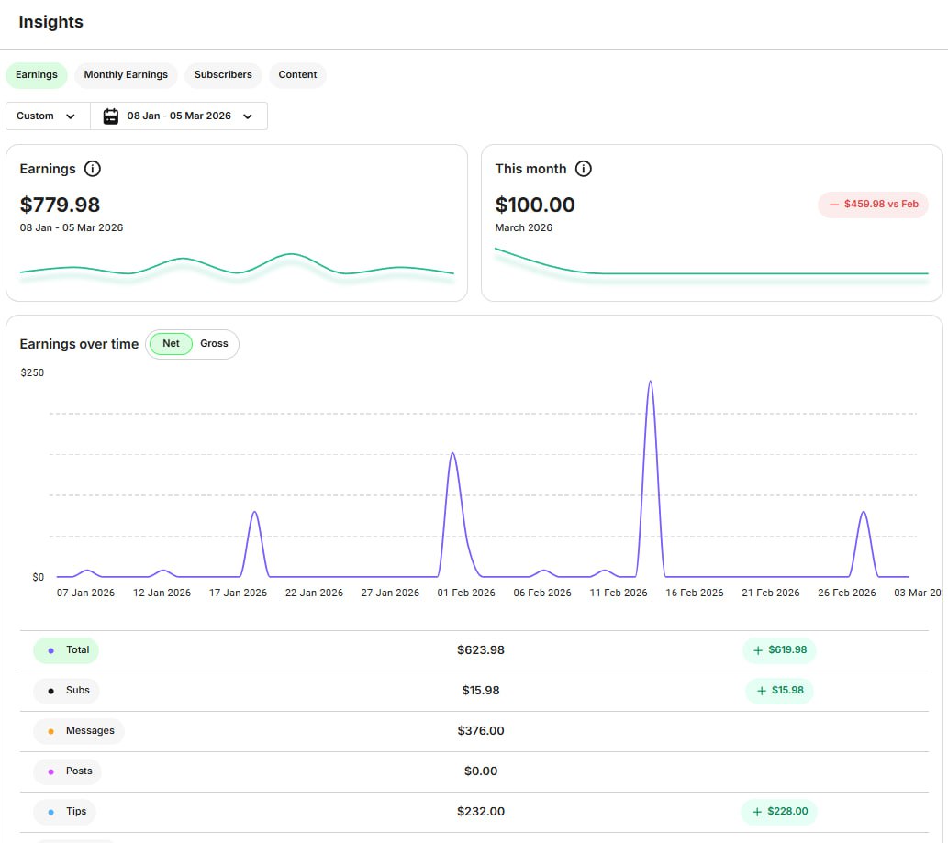Click the chevron next to Custom
Image resolution: width=948 pixels, height=843 pixels.
click(71, 116)
